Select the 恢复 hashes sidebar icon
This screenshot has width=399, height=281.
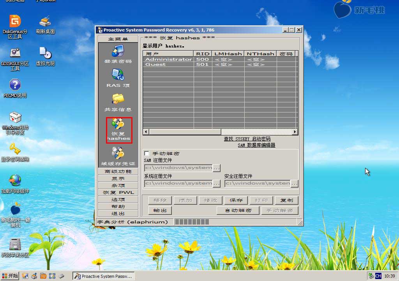click(x=119, y=130)
